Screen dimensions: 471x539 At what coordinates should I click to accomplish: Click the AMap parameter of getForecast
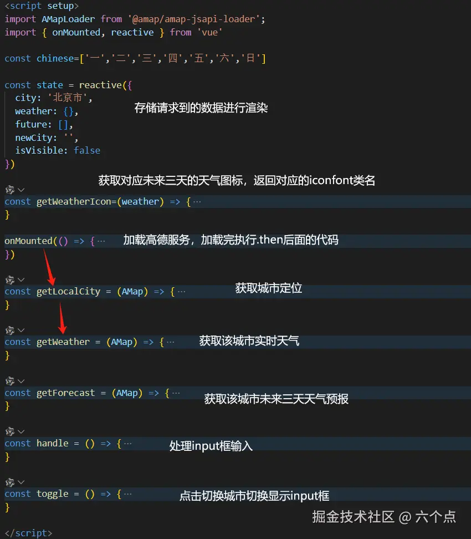tap(127, 393)
